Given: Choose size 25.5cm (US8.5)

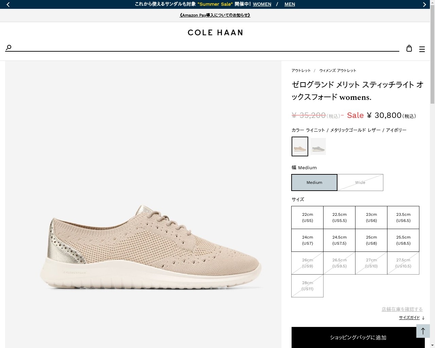Looking at the screenshot, I should [403, 240].
